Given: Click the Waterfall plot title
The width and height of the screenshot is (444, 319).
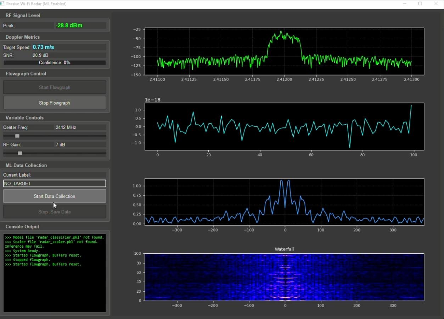Looking at the screenshot, I should 284,249.
